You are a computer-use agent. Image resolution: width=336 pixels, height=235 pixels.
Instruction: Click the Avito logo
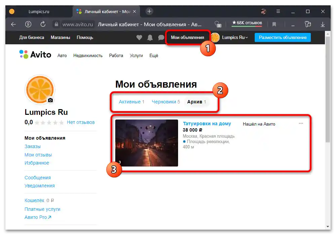(35, 55)
